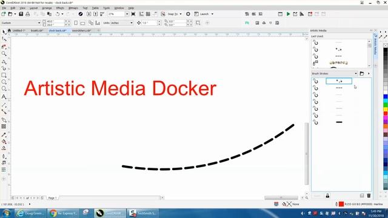Select the Artistic Media tool in the toolbox
The image size is (388, 218).
click(x=4, y=68)
